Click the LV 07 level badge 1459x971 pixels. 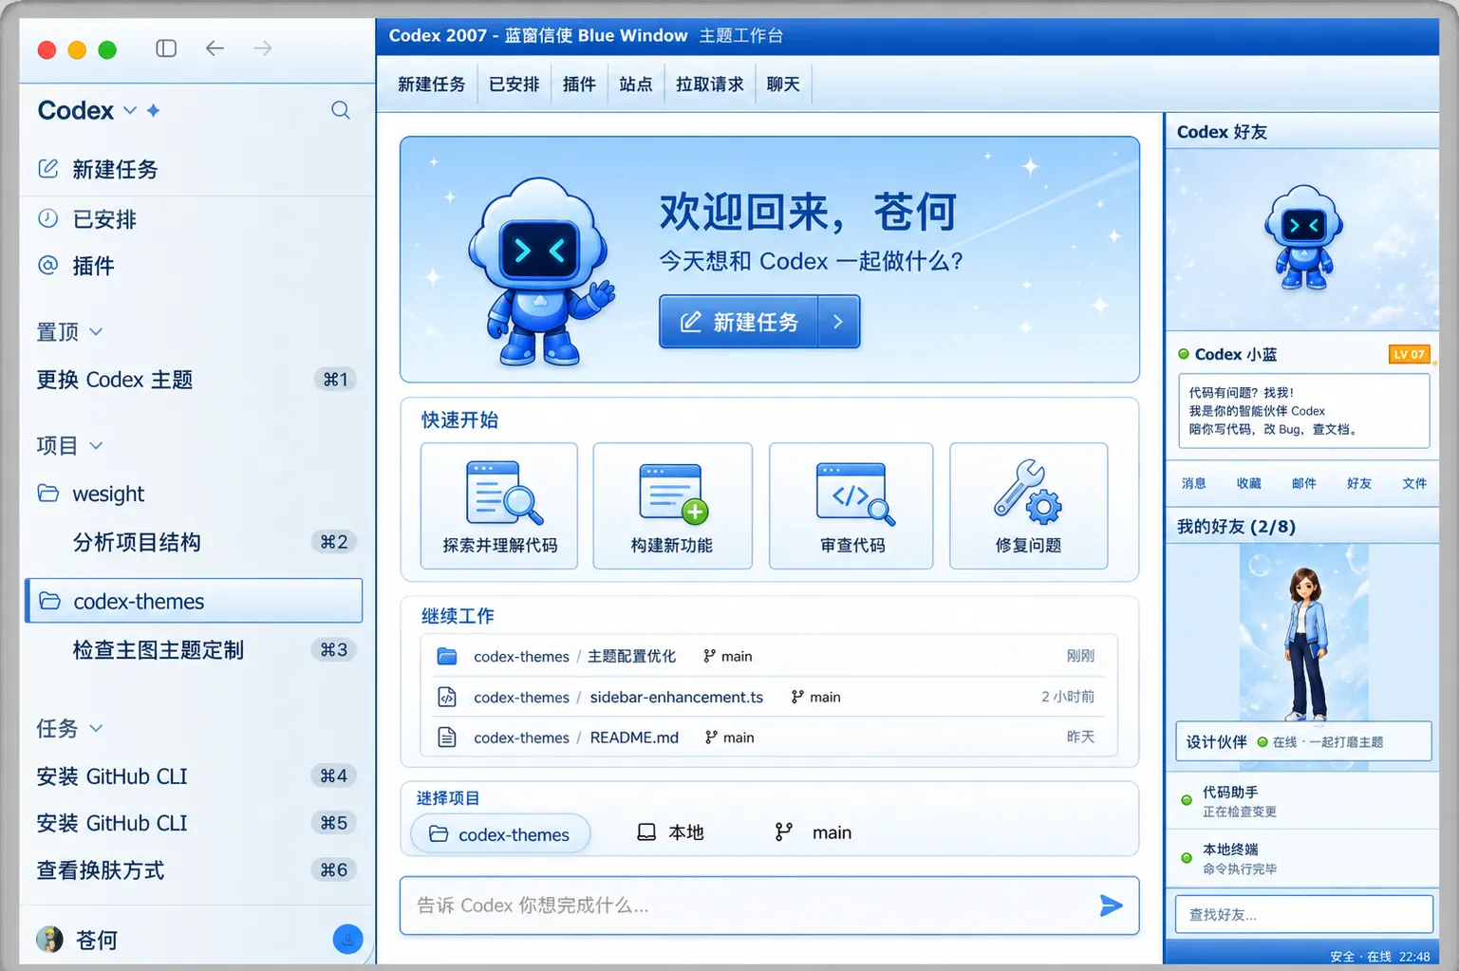click(x=1409, y=354)
